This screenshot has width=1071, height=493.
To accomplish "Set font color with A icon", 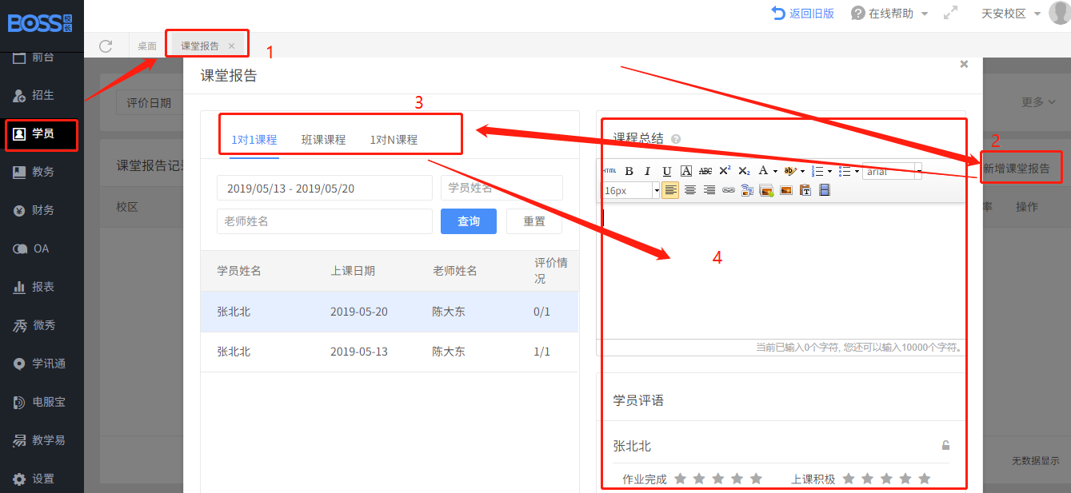I will (763, 170).
